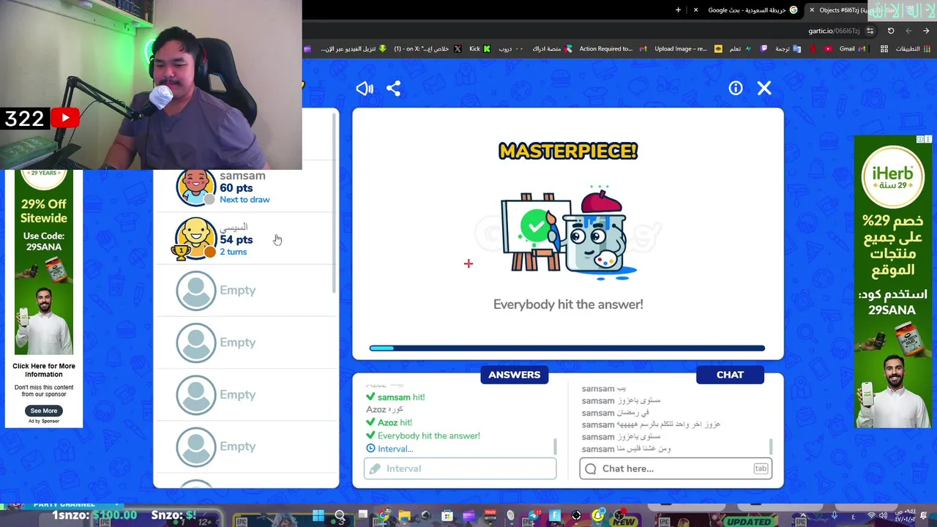Open Telegram from the taskbar
This screenshot has height=527, width=937.
[533, 516]
